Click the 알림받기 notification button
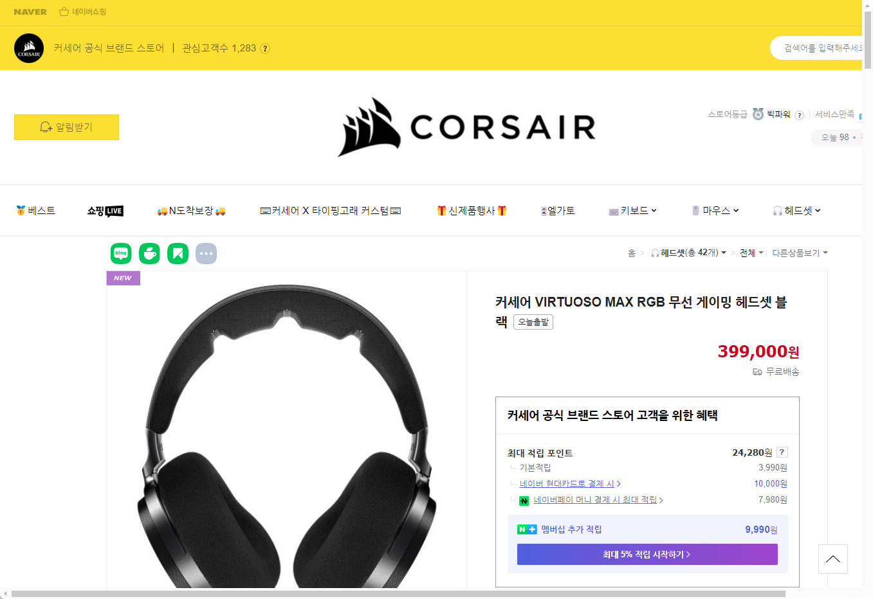Image resolution: width=873 pixels, height=599 pixels. (66, 127)
